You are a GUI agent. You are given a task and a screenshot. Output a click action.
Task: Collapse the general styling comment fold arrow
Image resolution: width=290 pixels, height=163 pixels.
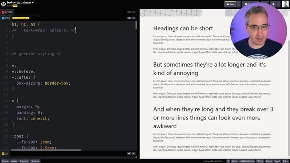coord(10,54)
